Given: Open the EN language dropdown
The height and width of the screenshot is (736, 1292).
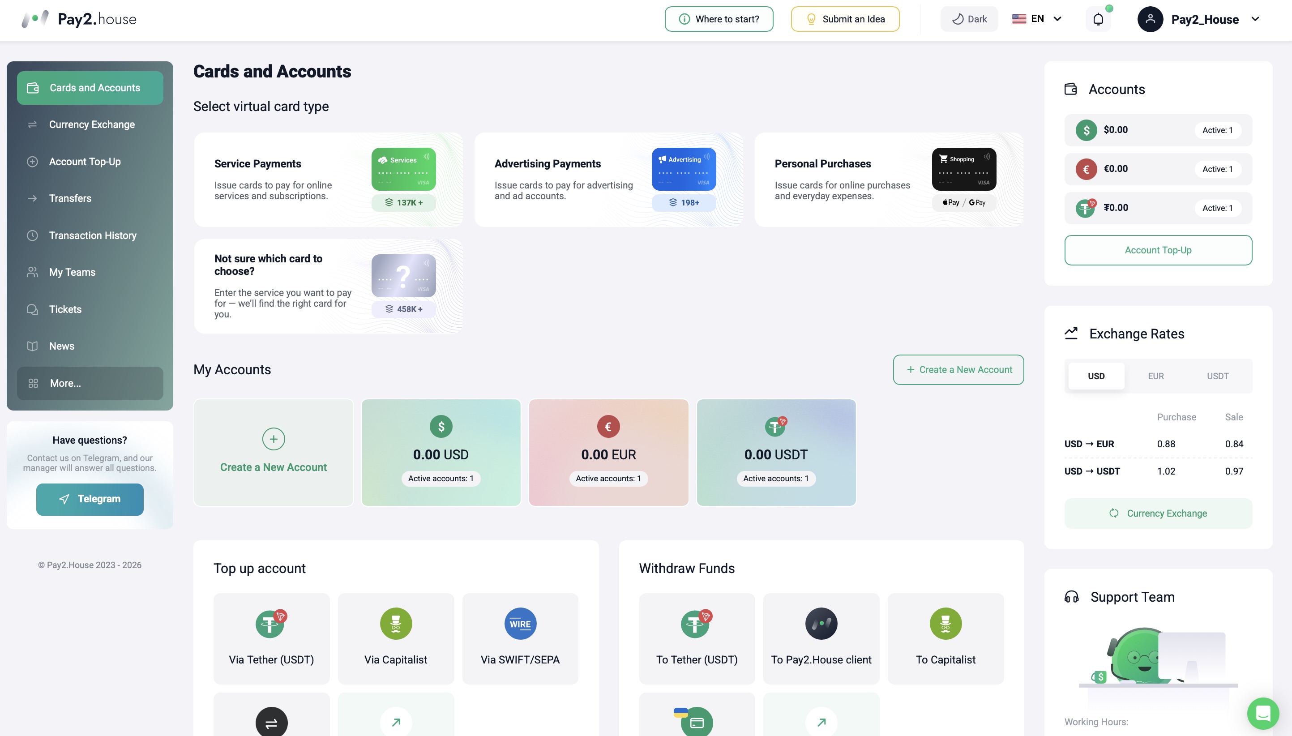Looking at the screenshot, I should [1036, 19].
